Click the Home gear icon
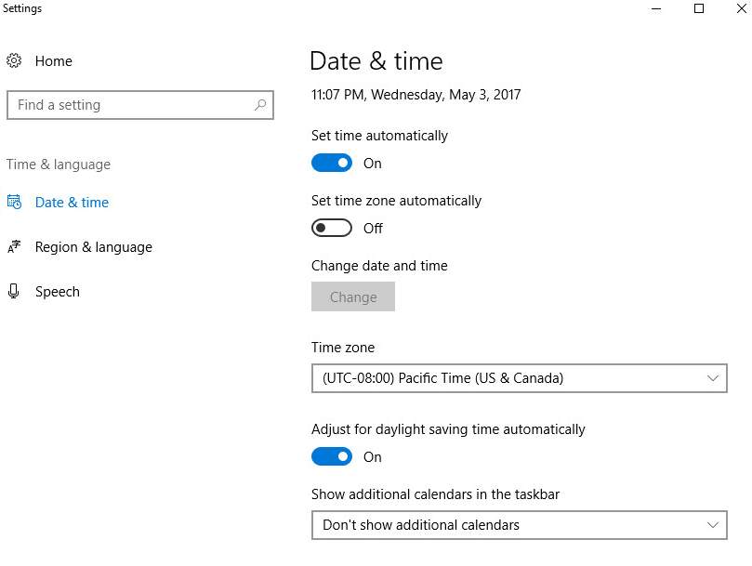 pos(14,60)
